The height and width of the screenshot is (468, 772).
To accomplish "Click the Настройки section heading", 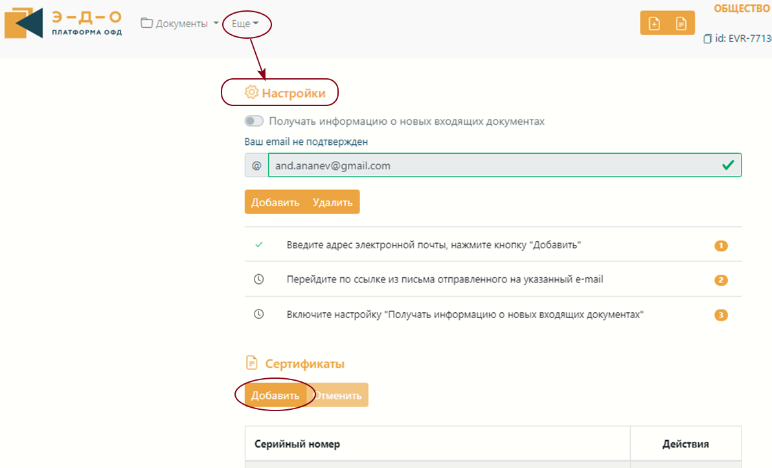I will click(x=293, y=93).
